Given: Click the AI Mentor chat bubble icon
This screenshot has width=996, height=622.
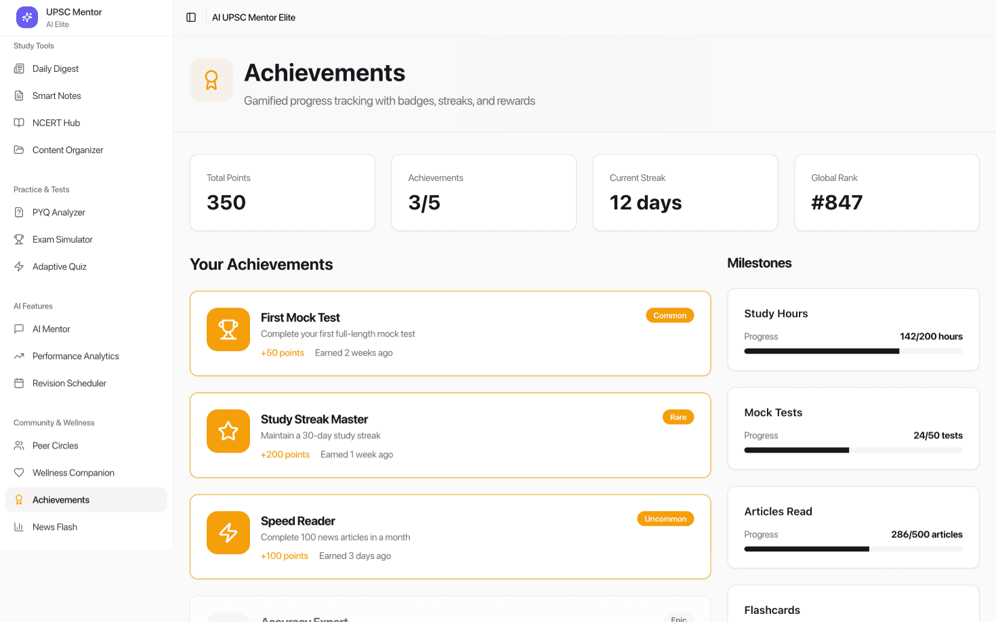Looking at the screenshot, I should (19, 329).
